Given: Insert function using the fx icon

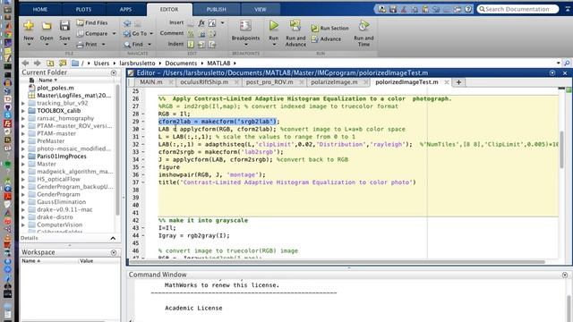Looking at the screenshot, I should (x=201, y=22).
